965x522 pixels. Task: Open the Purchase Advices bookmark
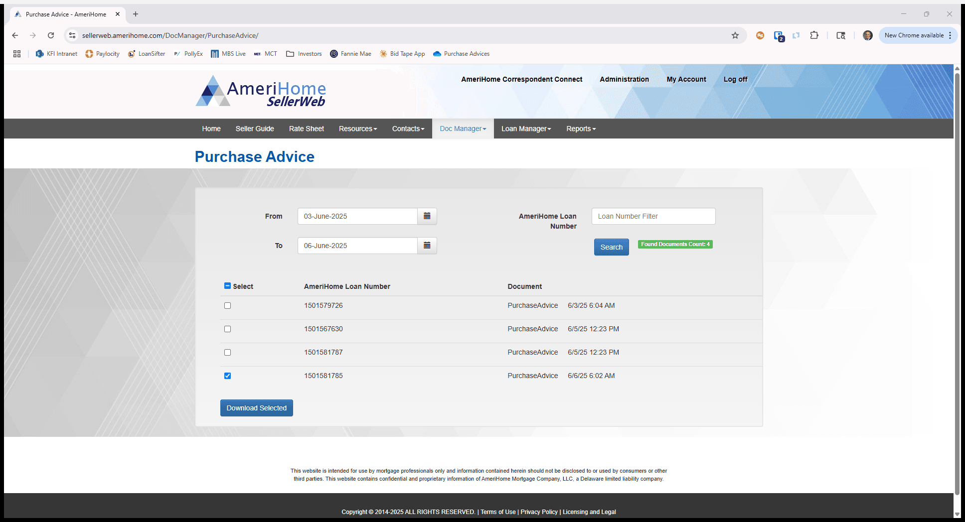pyautogui.click(x=461, y=54)
